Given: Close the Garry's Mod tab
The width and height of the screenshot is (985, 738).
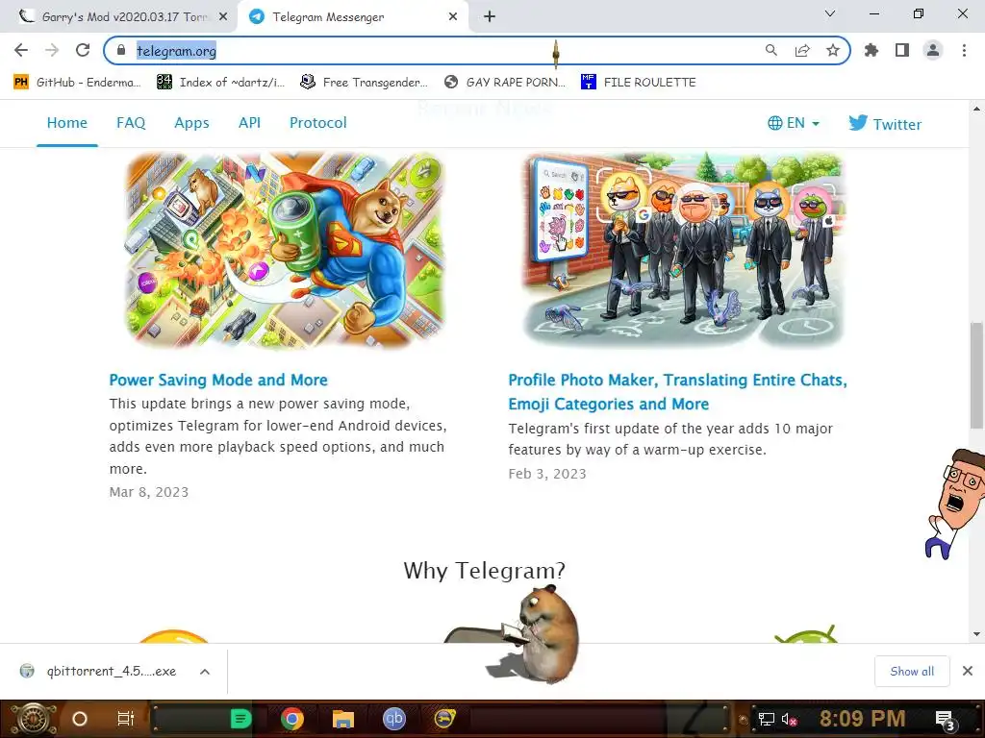Looking at the screenshot, I should click(223, 17).
